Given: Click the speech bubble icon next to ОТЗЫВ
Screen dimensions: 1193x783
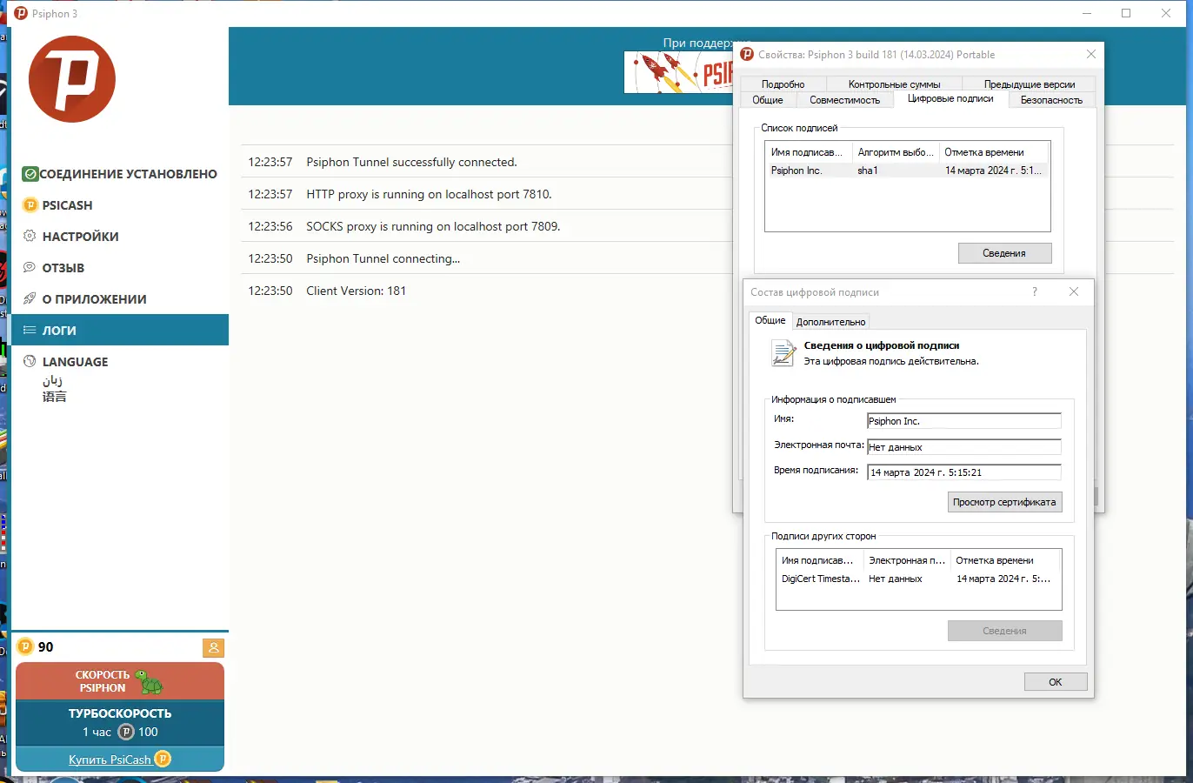Looking at the screenshot, I should (30, 267).
